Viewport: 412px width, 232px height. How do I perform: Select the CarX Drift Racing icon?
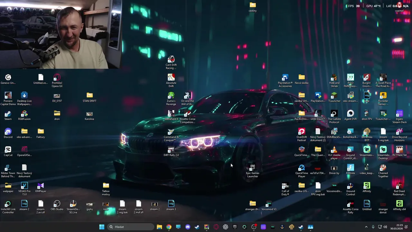[x=171, y=63]
